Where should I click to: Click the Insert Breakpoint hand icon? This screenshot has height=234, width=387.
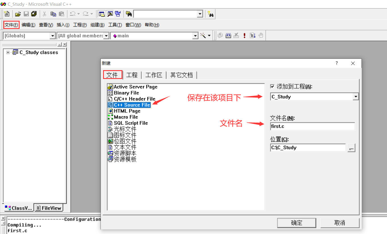pos(261,35)
